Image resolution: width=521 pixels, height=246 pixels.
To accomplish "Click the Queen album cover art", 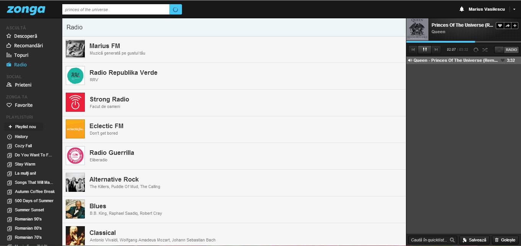I will tap(418, 29).
